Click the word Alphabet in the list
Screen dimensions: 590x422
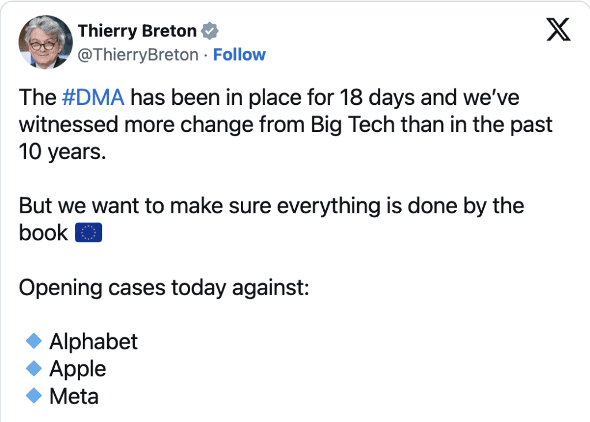[94, 341]
